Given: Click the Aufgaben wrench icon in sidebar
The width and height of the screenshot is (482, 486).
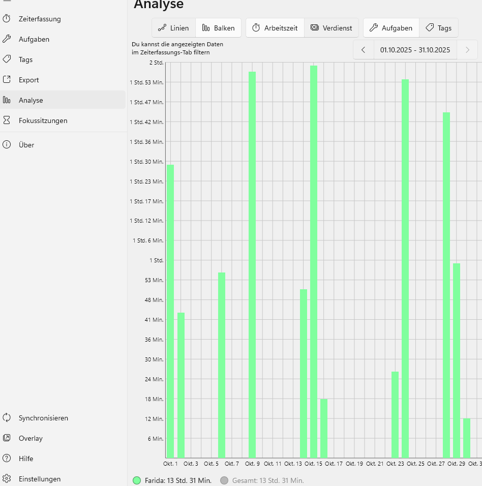Looking at the screenshot, I should click(7, 39).
